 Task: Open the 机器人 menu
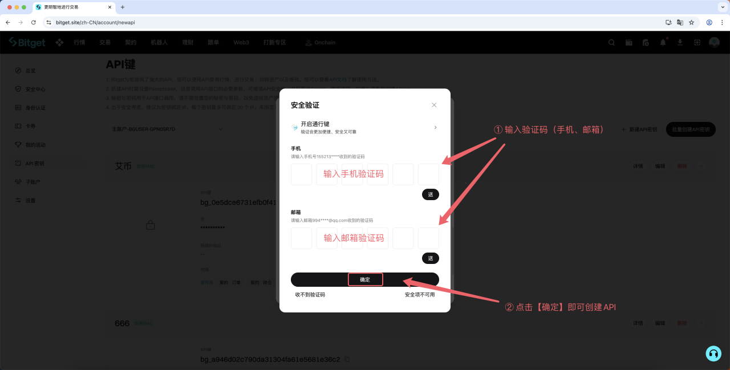159,43
